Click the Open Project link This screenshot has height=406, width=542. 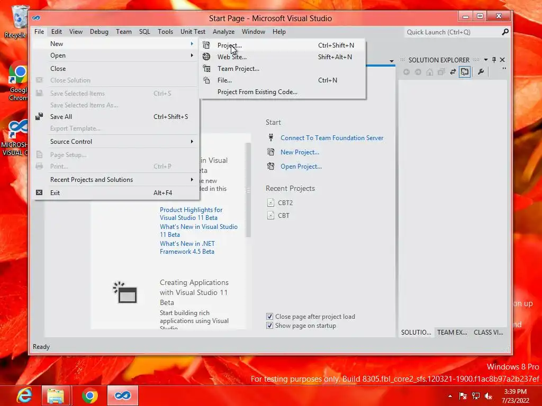301,167
